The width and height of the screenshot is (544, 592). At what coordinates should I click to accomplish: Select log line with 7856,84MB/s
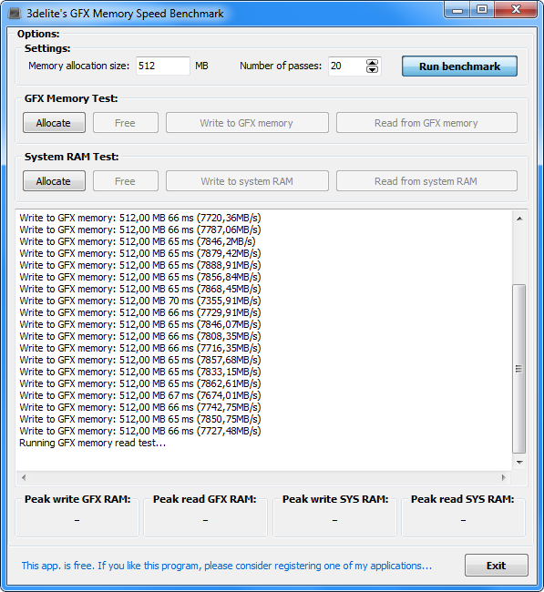pyautogui.click(x=140, y=277)
